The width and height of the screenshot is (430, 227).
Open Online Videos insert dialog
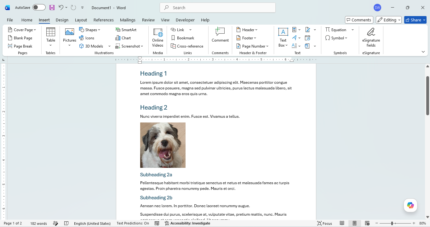pos(158,37)
